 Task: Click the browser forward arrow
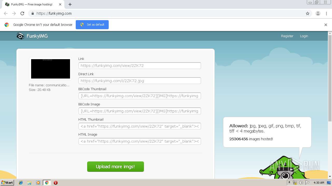[x=14, y=13]
